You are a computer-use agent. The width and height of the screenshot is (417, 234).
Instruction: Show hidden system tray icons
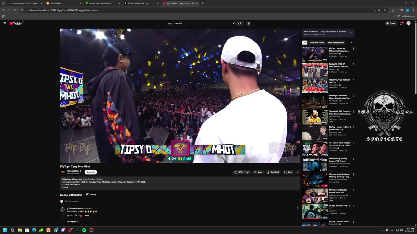(382, 230)
